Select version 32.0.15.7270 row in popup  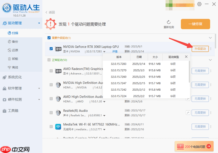(x=146, y=70)
